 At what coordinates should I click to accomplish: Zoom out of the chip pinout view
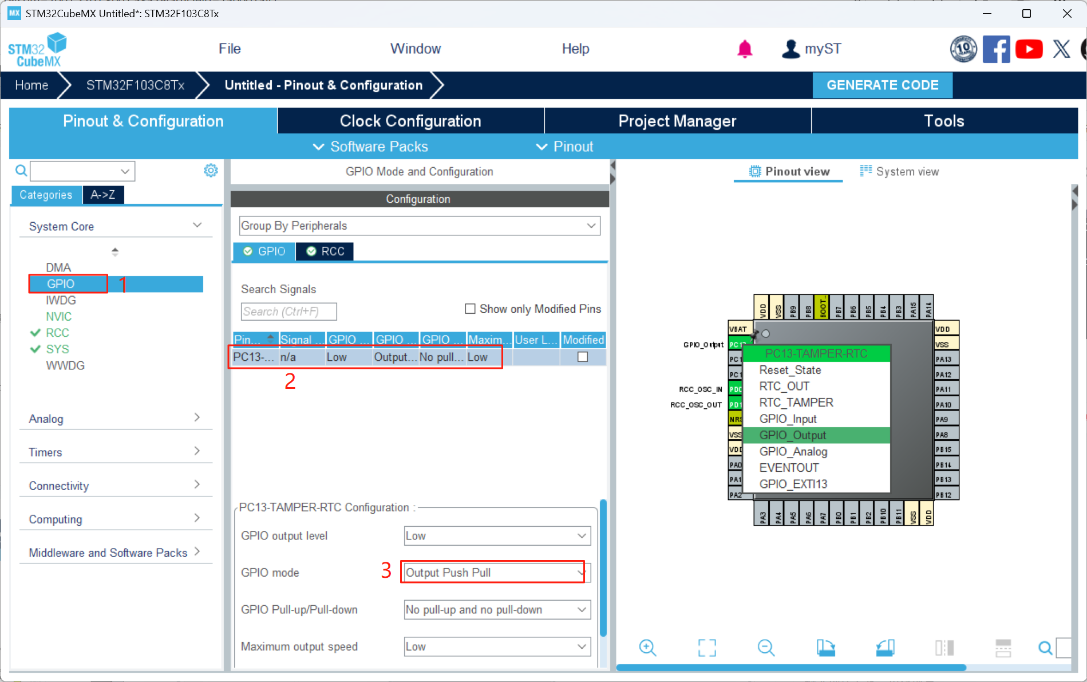pos(766,648)
